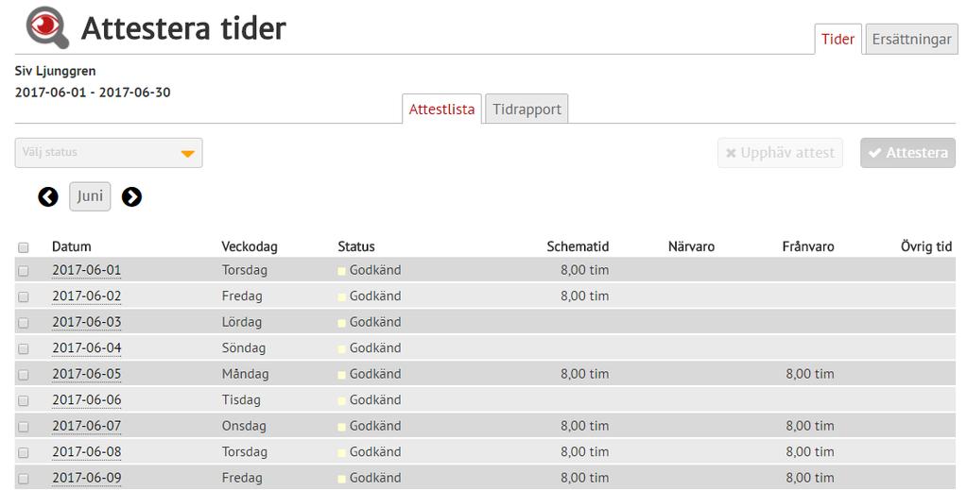Screen dimensions: 967x490
Task: Click the yellow status swatch in Måndag row
Action: point(341,375)
